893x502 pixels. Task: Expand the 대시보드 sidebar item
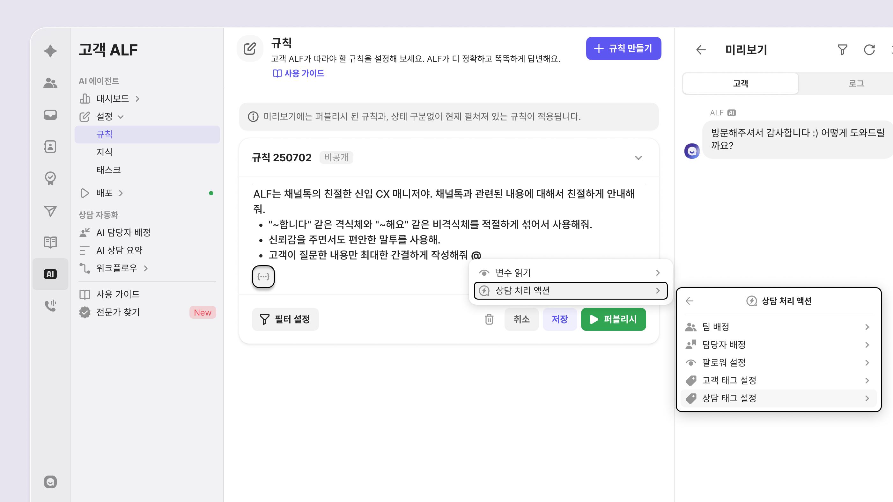tap(112, 99)
